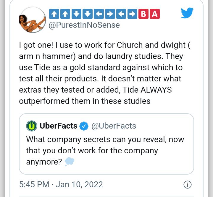This screenshot has width=213, height=197.
Task: Open the @UberFacts handle link
Action: (114, 126)
